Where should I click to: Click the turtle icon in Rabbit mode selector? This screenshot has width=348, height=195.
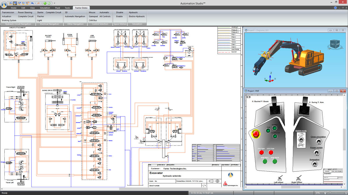tap(301, 145)
